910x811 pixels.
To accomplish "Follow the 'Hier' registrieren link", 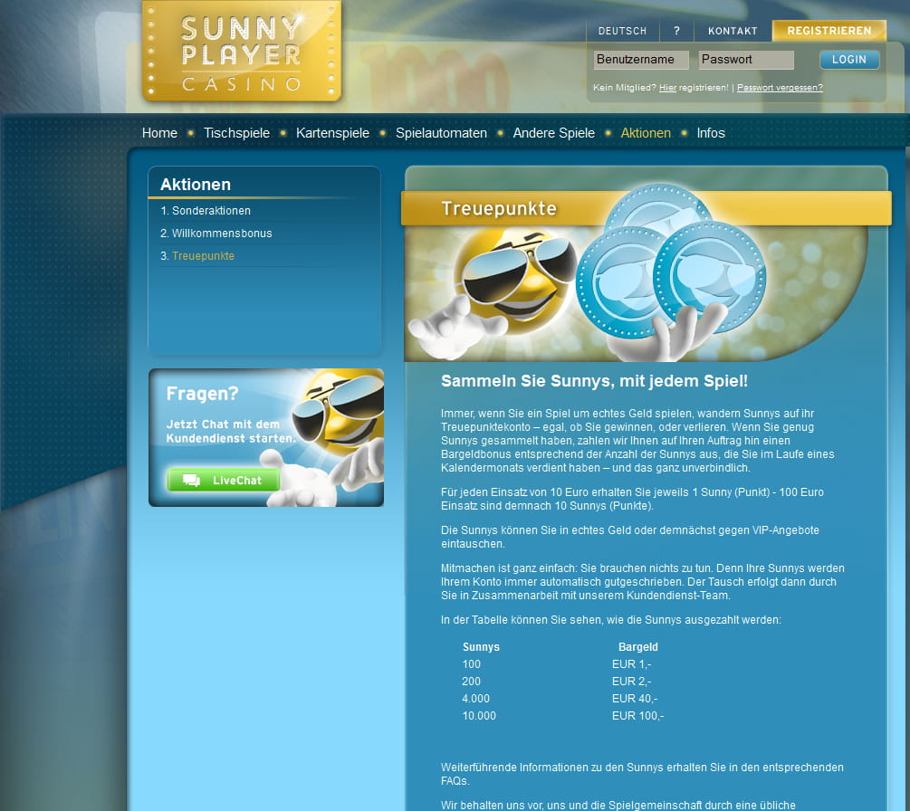I will pyautogui.click(x=667, y=88).
